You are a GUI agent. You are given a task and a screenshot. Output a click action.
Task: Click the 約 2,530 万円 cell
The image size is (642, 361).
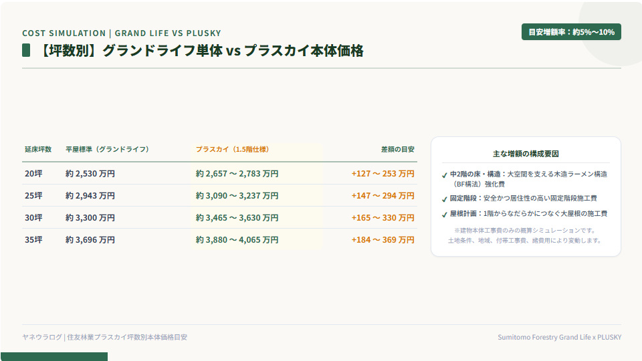tap(90, 174)
